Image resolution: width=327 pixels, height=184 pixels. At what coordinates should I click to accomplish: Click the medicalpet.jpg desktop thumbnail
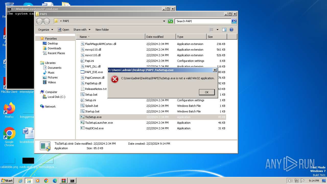coord(28,163)
